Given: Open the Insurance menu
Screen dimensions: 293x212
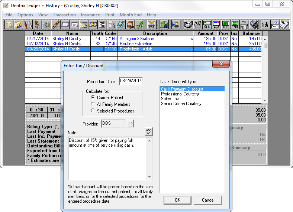Looking at the screenshot, I should click(90, 15).
